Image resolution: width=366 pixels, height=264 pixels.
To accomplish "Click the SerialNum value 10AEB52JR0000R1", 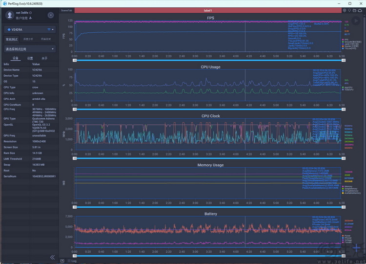I will [x=44, y=176].
